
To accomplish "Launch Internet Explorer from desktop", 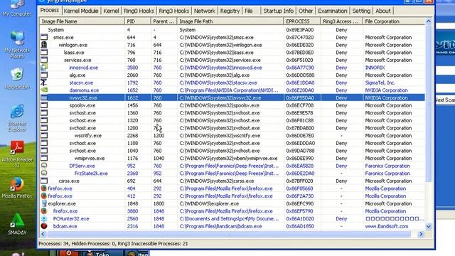I will 17,118.
